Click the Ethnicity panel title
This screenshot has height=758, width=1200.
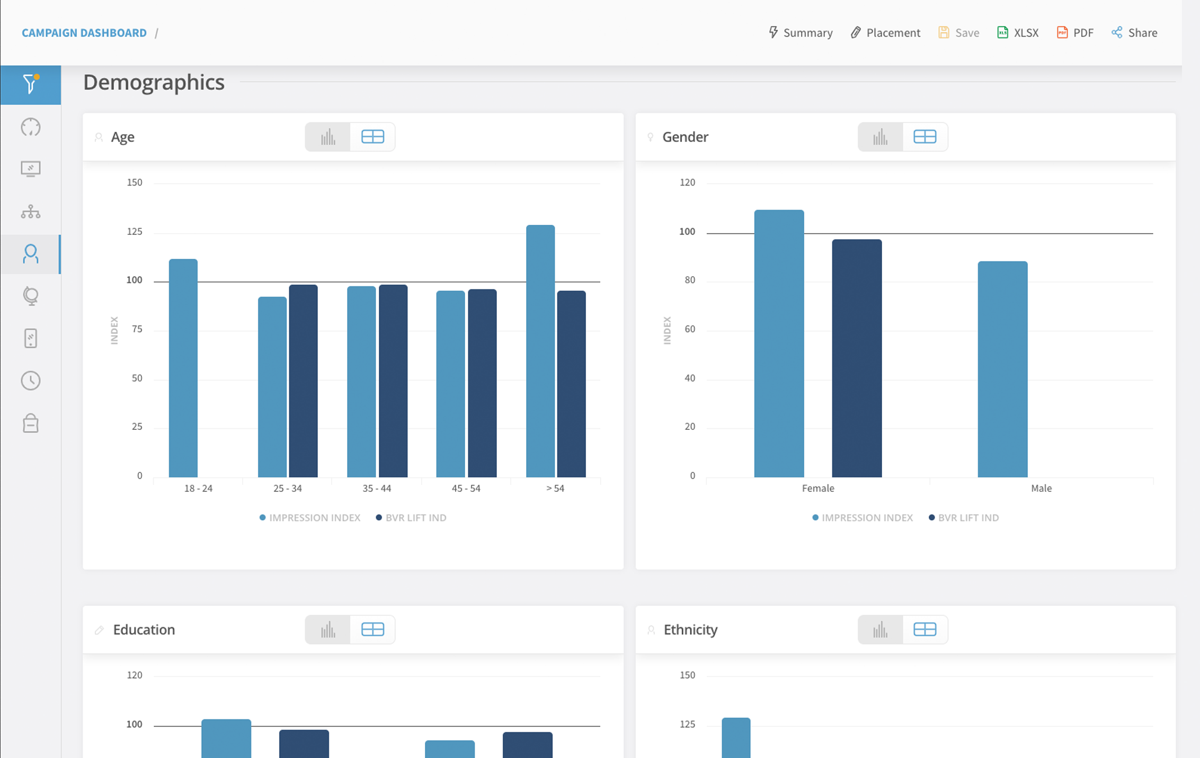690,630
